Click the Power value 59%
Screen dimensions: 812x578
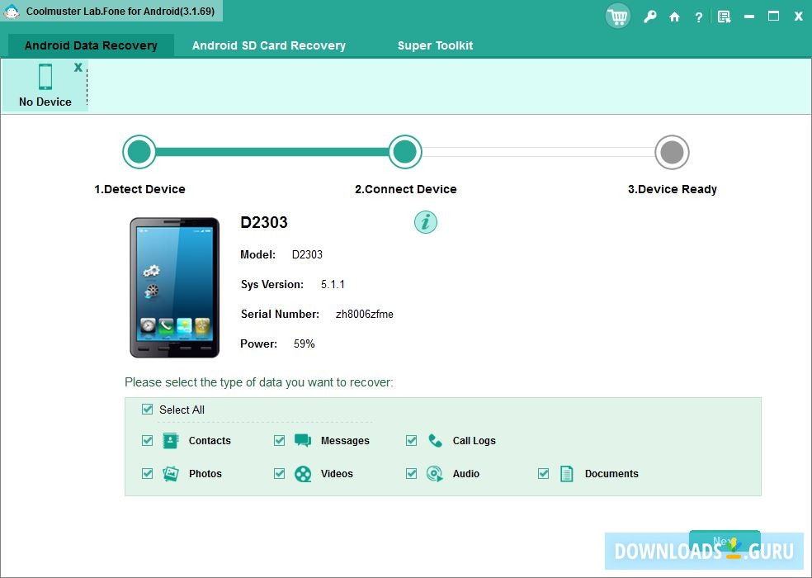304,343
